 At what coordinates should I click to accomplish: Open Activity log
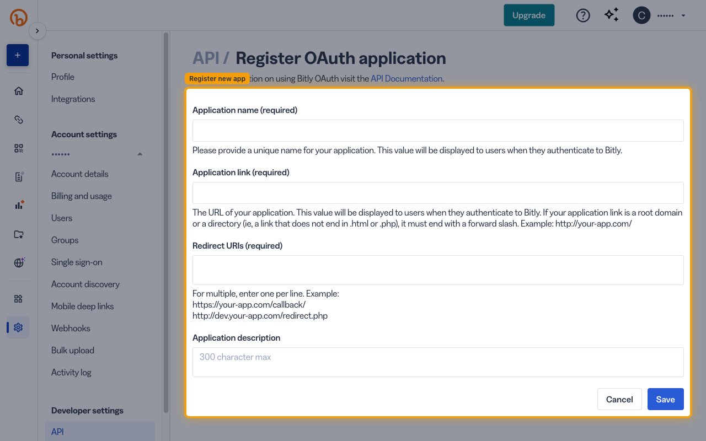(x=71, y=373)
